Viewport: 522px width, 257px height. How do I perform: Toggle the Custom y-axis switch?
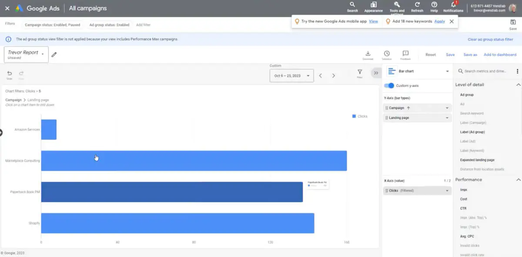(389, 86)
